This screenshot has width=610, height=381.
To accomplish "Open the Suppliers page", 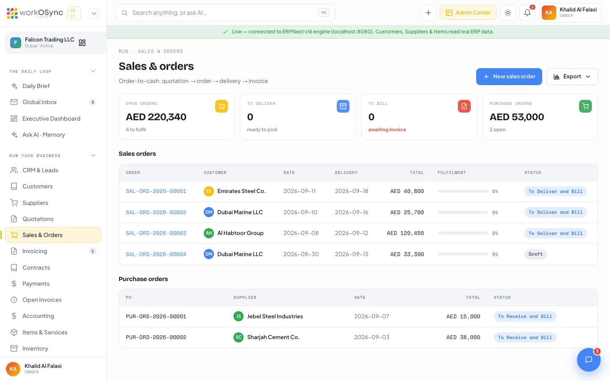I will pos(53,203).
